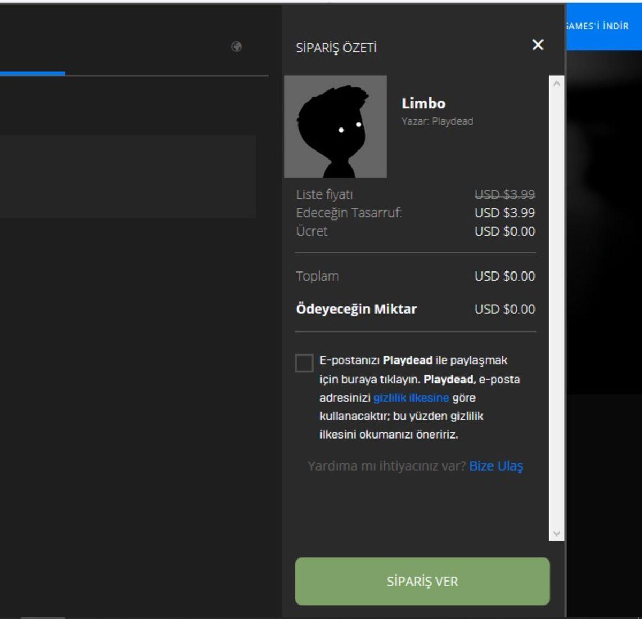Click the scrollbar up arrow
The height and width of the screenshot is (619, 642).
click(555, 83)
